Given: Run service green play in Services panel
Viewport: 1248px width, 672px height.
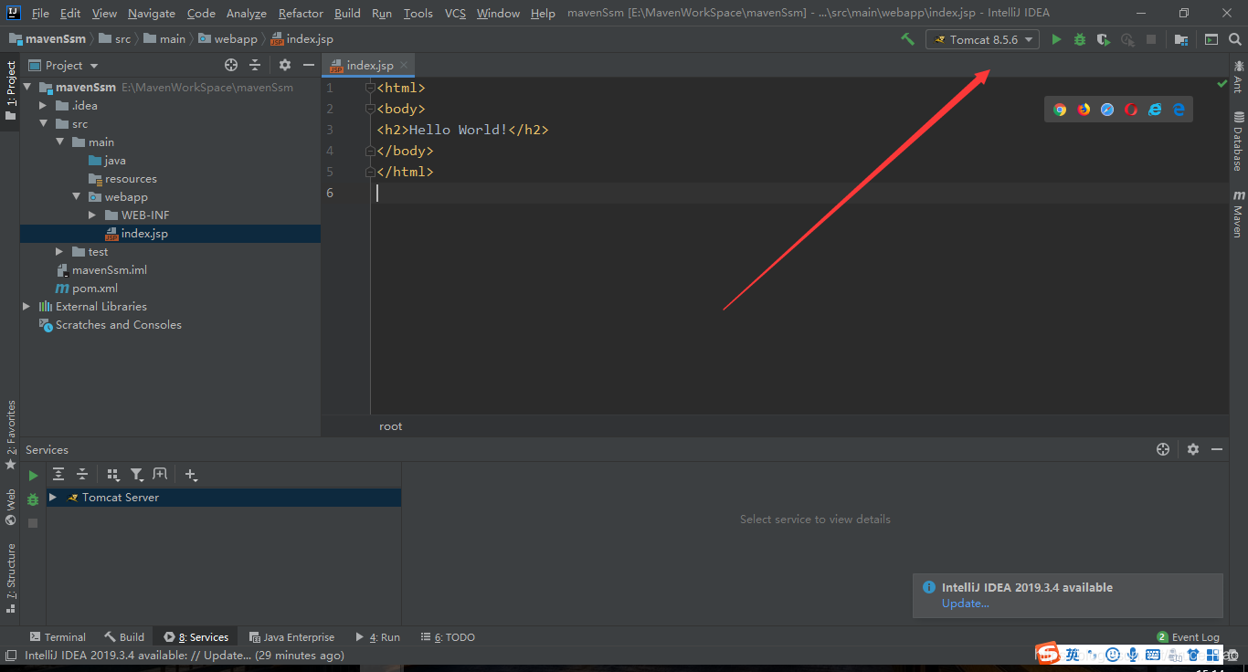Looking at the screenshot, I should tap(33, 476).
